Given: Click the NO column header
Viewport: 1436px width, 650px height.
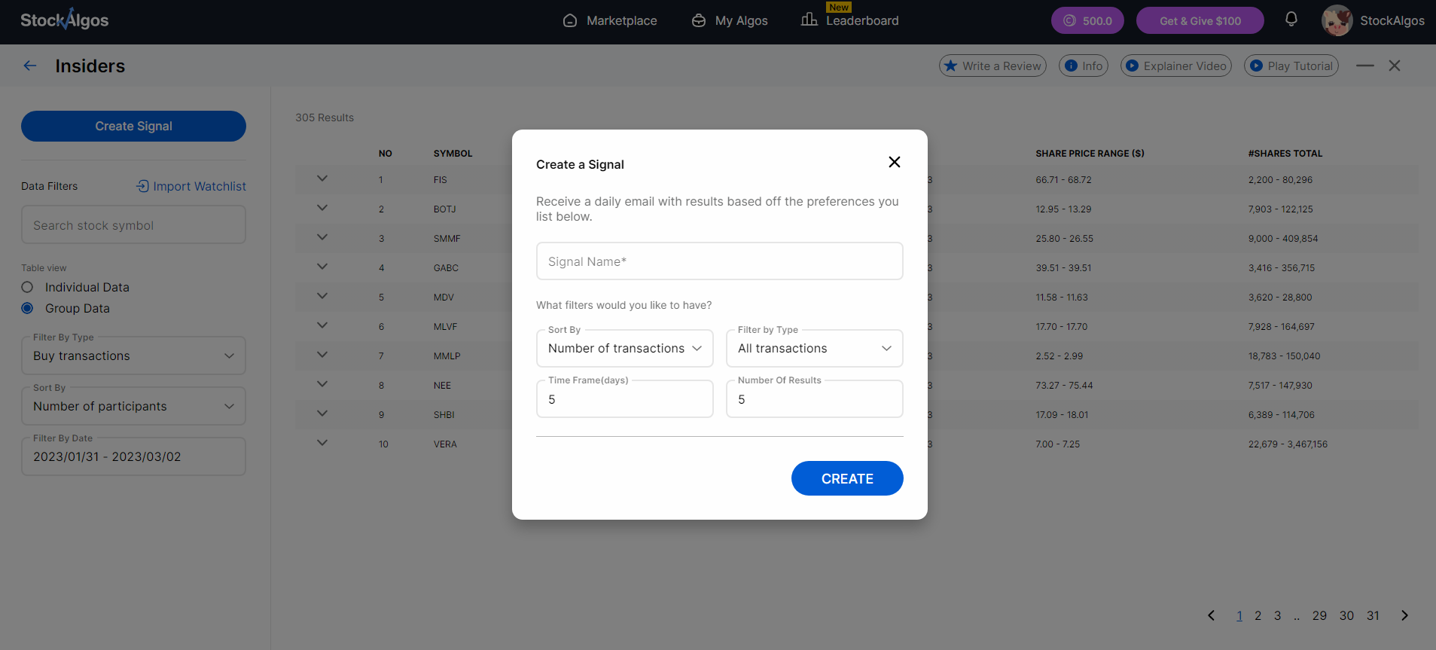Looking at the screenshot, I should coord(385,153).
